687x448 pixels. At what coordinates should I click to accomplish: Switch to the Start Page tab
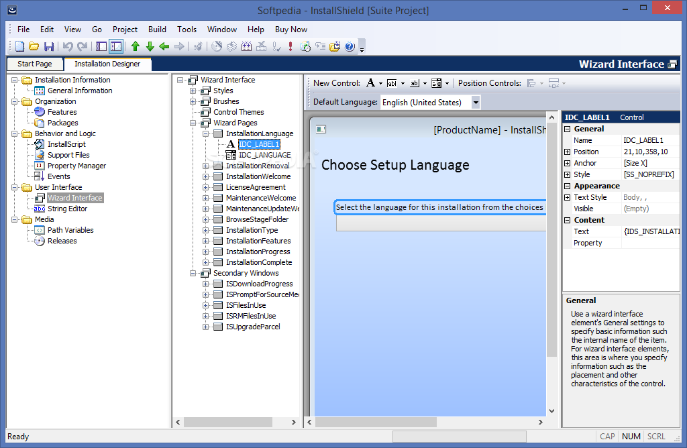point(34,64)
